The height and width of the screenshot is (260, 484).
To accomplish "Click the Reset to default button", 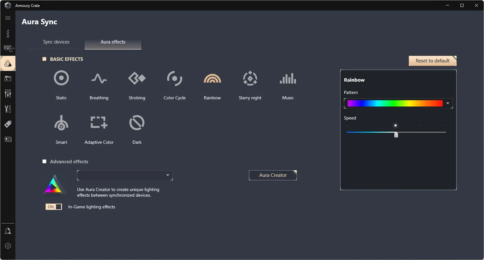I will click(x=433, y=61).
